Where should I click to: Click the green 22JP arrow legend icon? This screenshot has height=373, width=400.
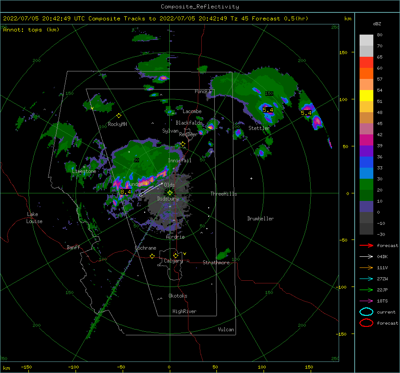pos(366,290)
